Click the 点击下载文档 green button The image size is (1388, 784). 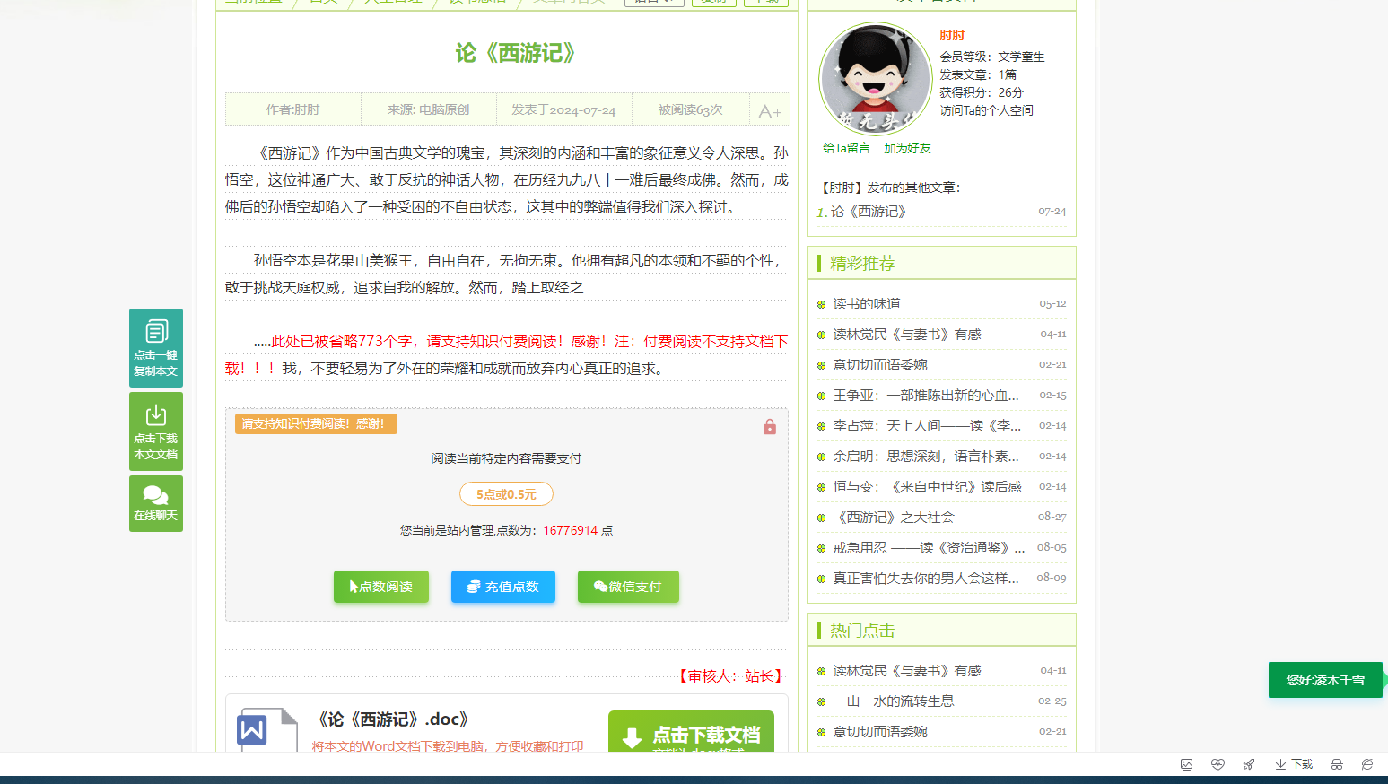tap(691, 732)
